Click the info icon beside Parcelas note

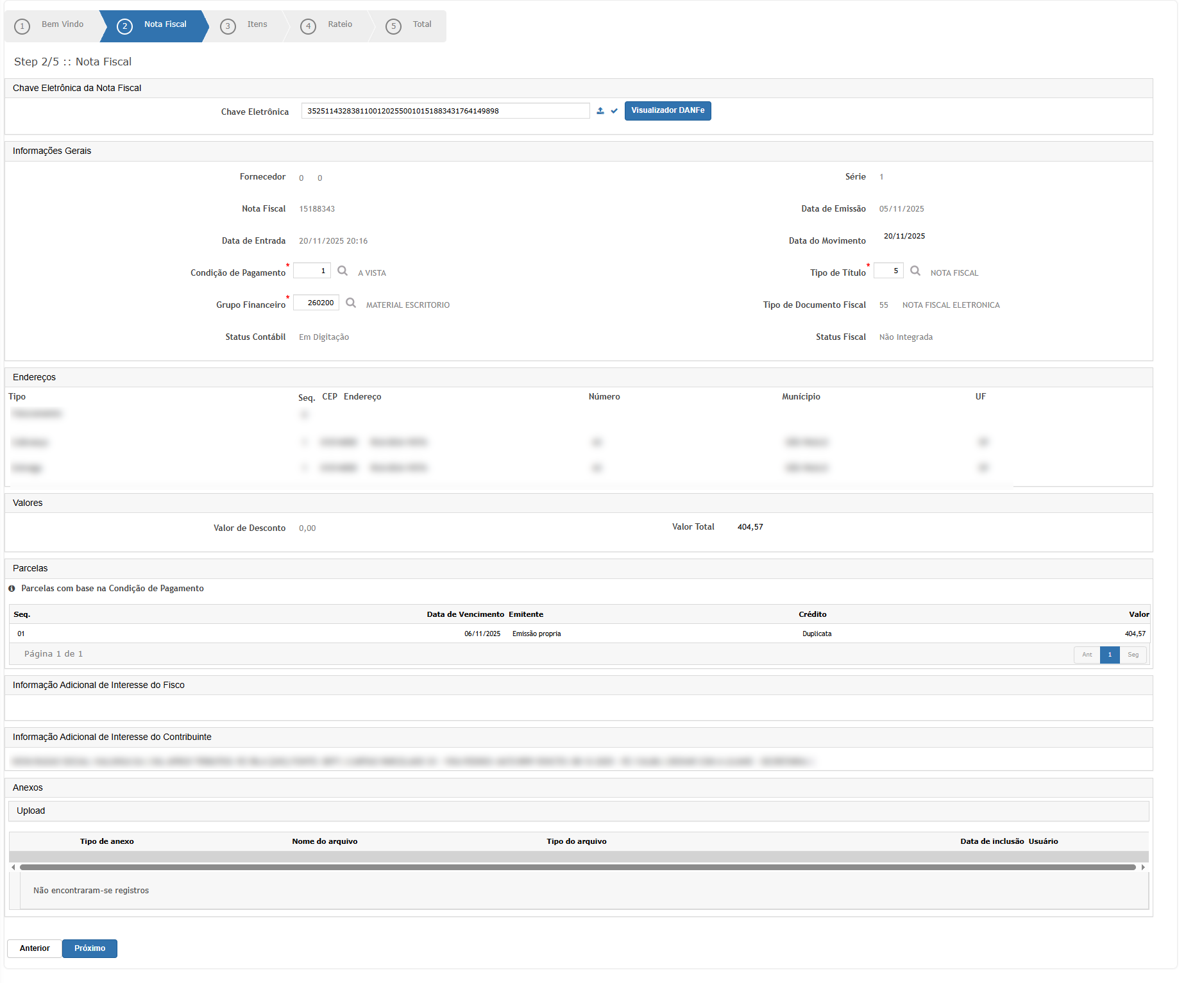click(12, 589)
